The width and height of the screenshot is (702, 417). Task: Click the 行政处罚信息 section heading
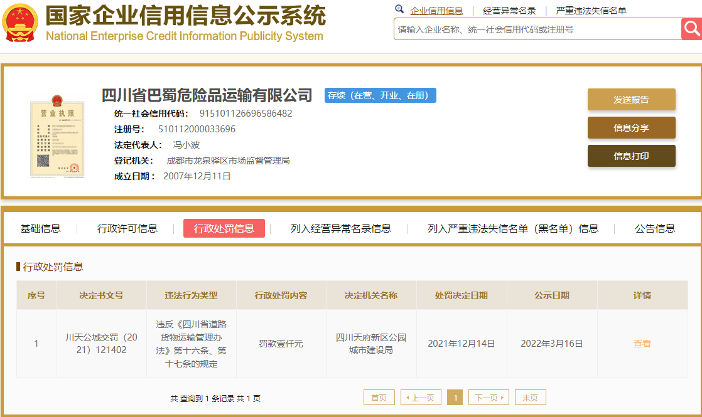coord(53,267)
